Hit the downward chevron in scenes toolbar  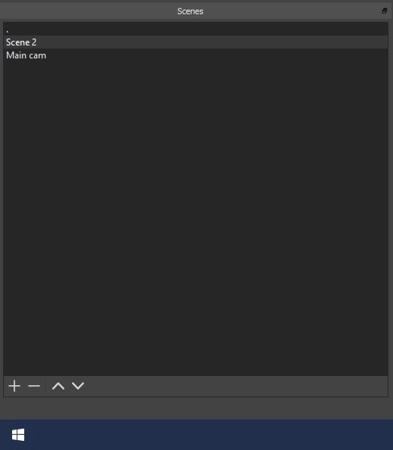[x=78, y=386]
